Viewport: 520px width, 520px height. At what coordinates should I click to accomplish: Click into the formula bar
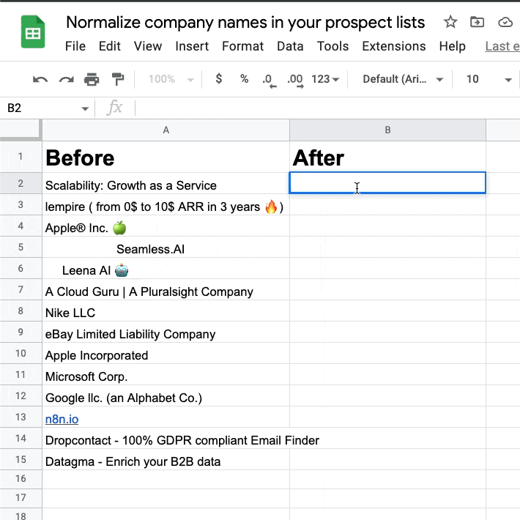327,108
